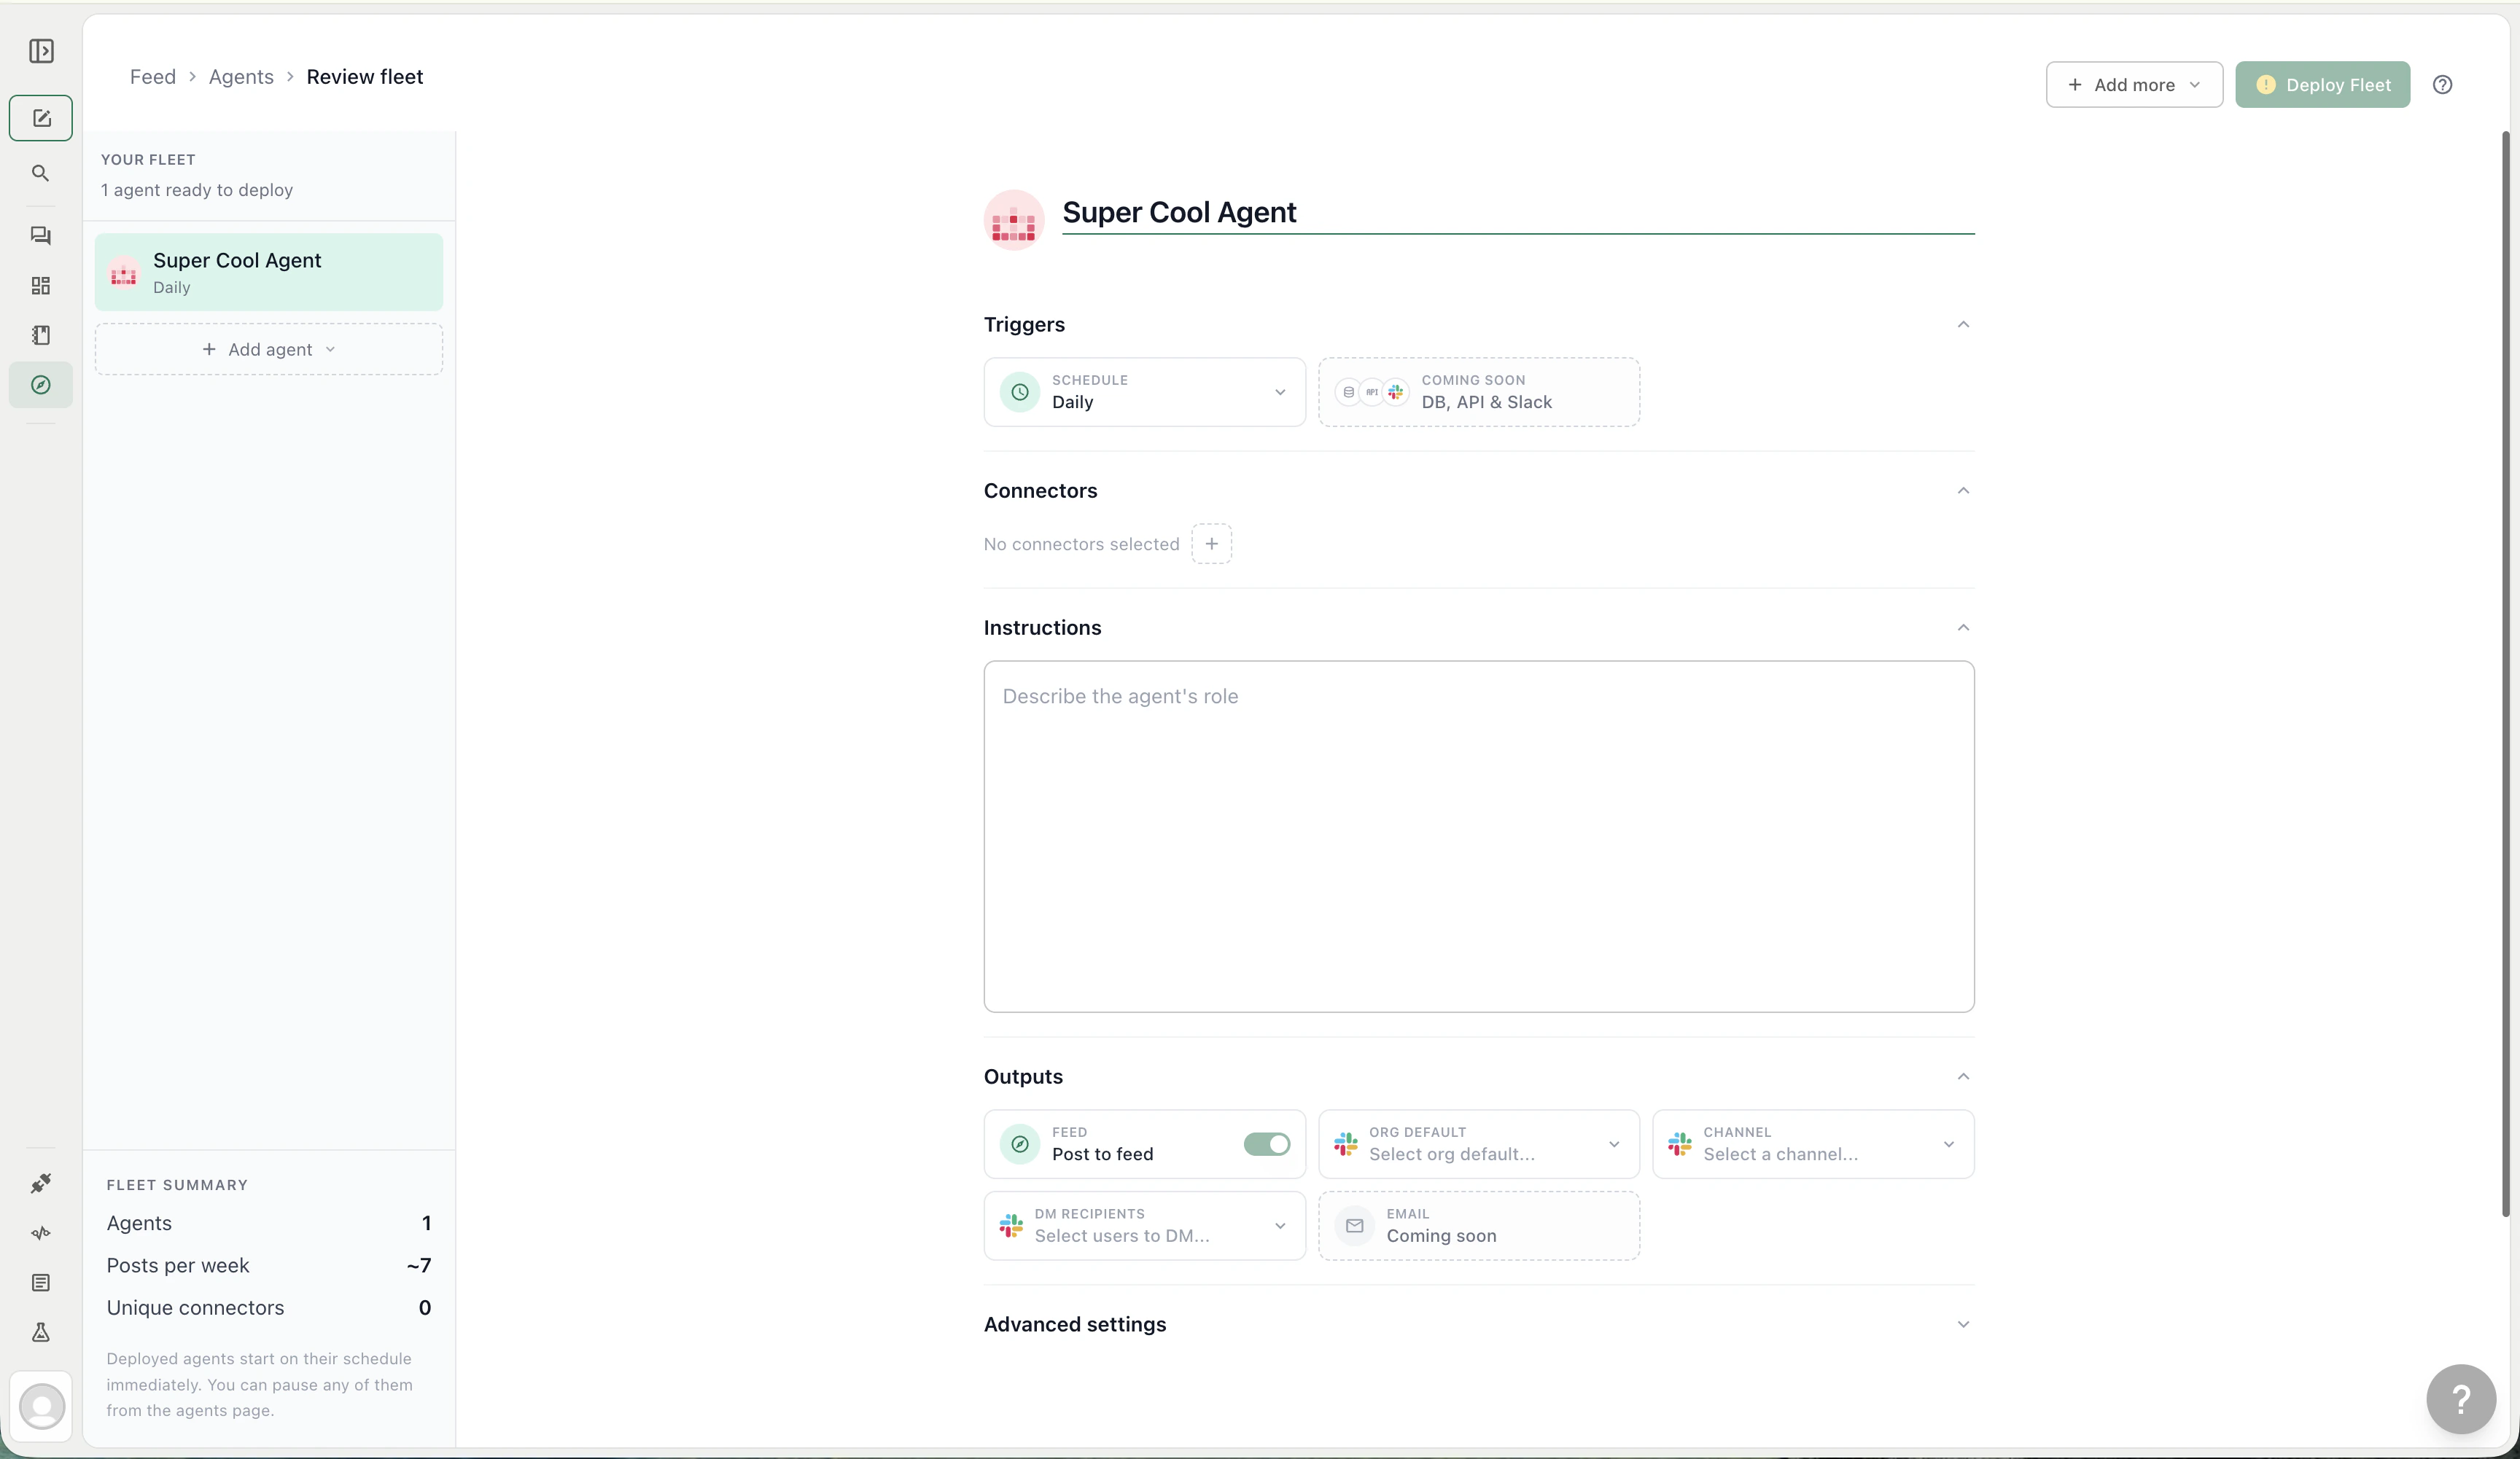2520x1459 pixels.
Task: Open the help question mark next to Deploy Fleet
Action: (2443, 84)
